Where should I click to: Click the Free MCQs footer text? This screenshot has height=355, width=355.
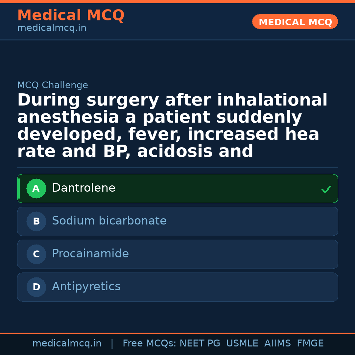(x=149, y=343)
